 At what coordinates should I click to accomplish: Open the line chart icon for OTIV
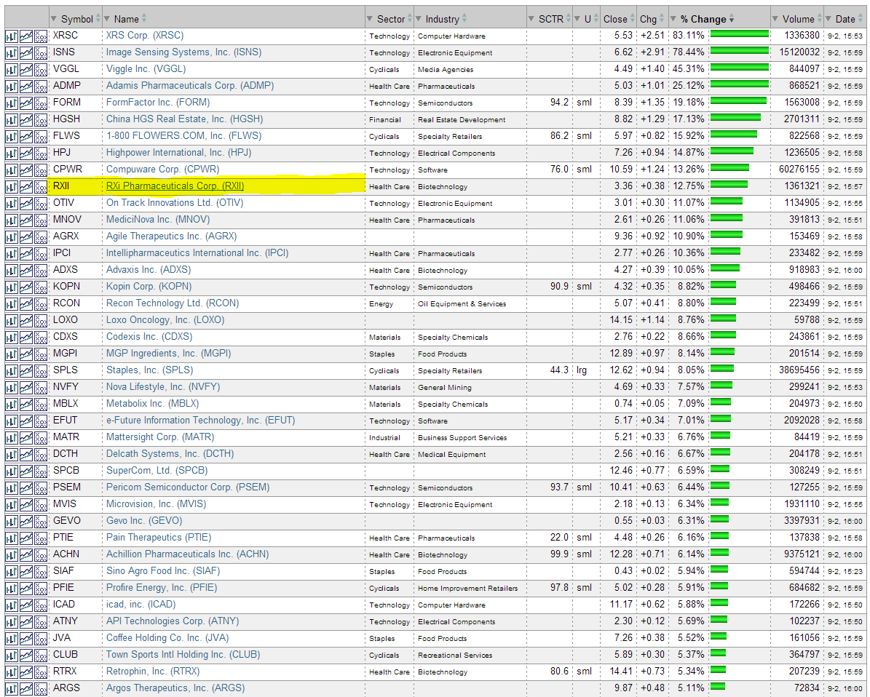(x=26, y=204)
